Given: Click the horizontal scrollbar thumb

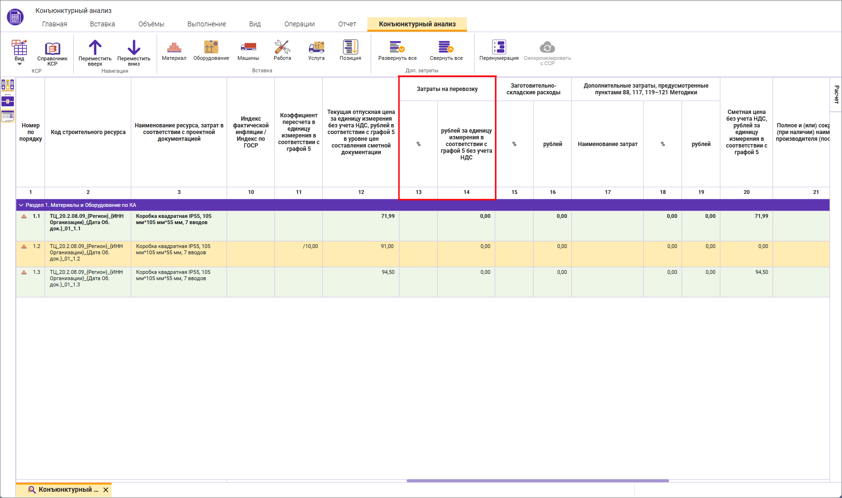Looking at the screenshot, I should (537, 481).
